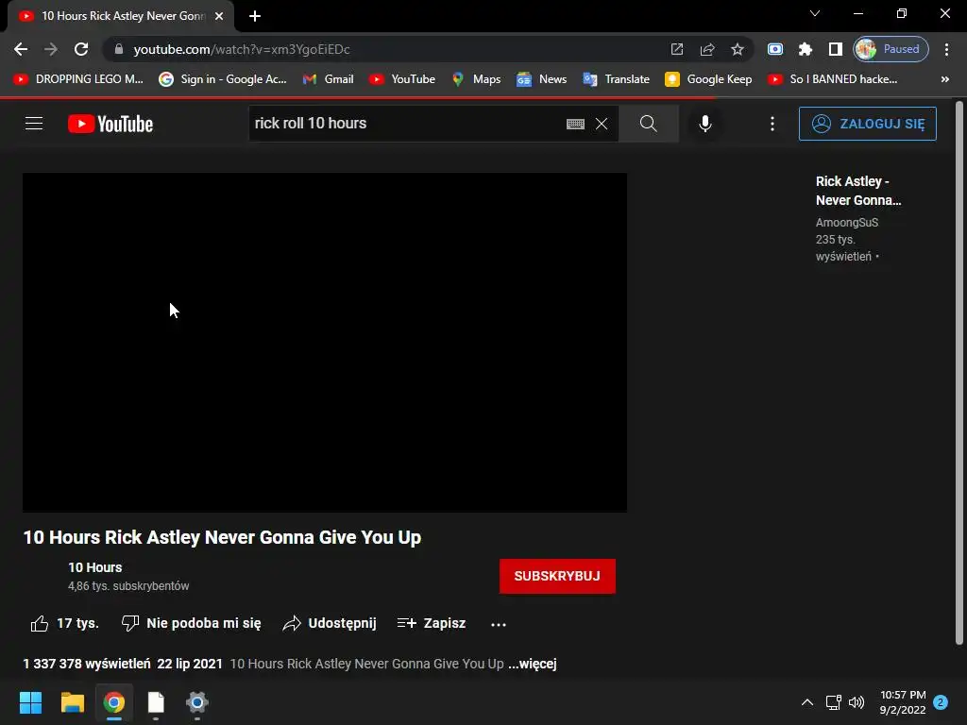The width and height of the screenshot is (967, 725).
Task: Open the Windows Start menu
Action: [30, 702]
